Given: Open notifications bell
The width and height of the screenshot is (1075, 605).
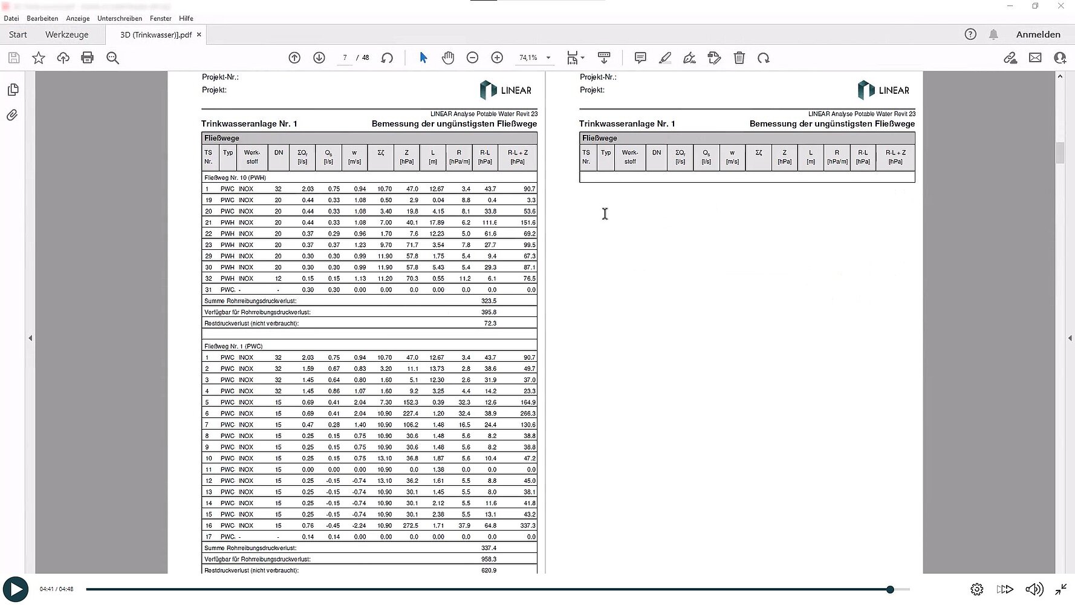Looking at the screenshot, I should (993, 34).
